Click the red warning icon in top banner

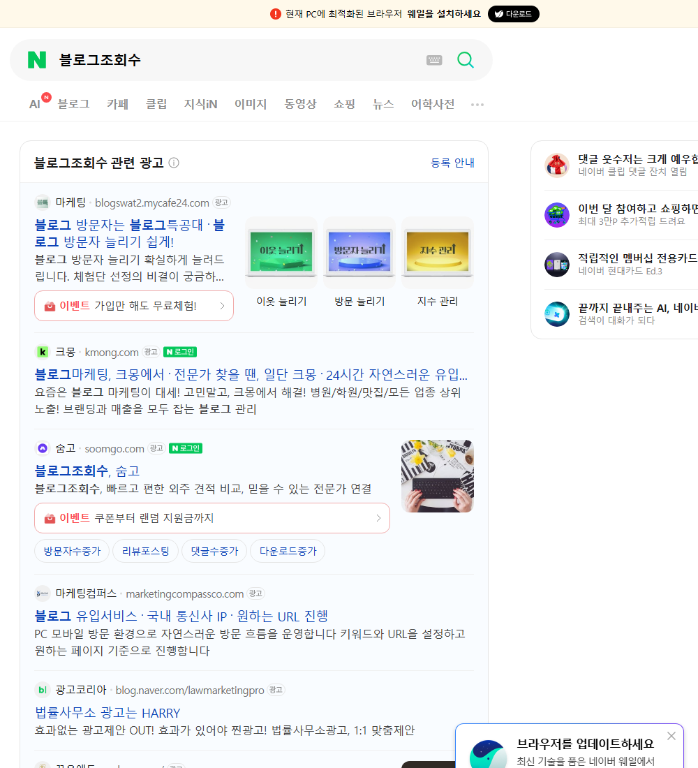[275, 14]
